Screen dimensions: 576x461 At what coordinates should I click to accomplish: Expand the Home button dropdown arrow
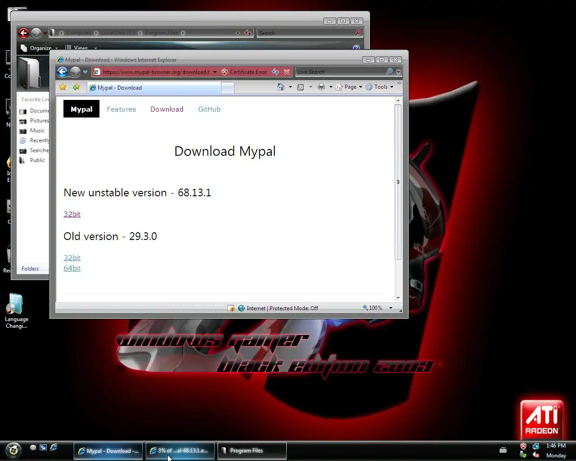[x=290, y=87]
